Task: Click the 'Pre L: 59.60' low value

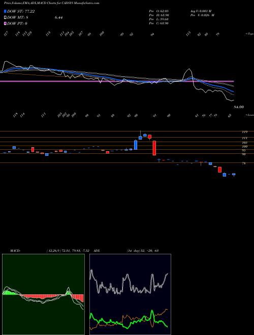Action: pos(158,19)
